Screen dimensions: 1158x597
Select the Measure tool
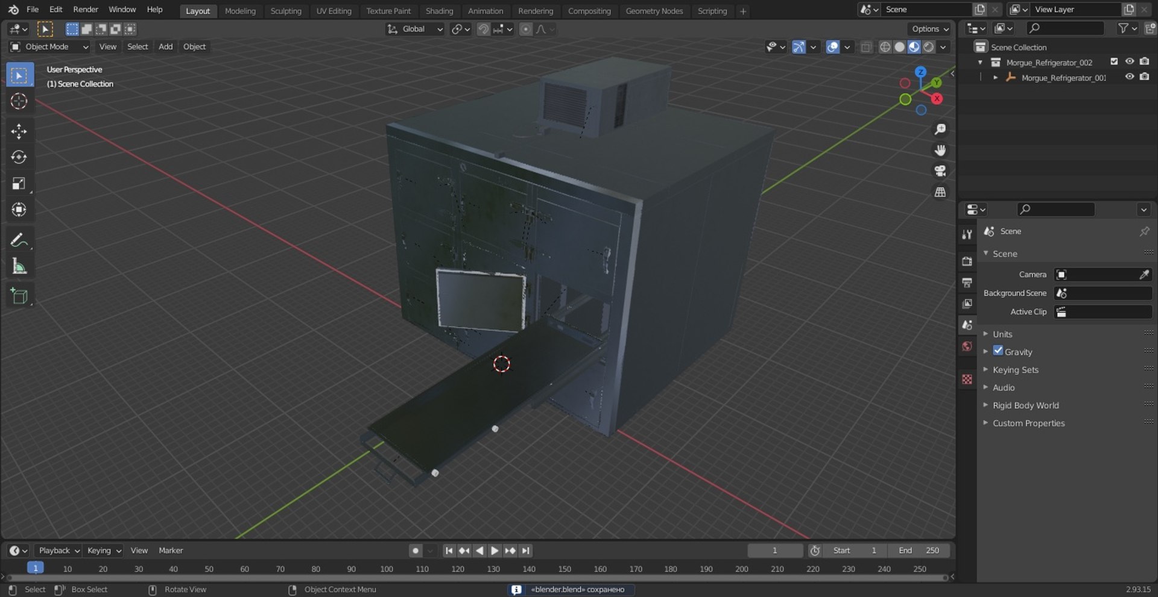point(20,266)
